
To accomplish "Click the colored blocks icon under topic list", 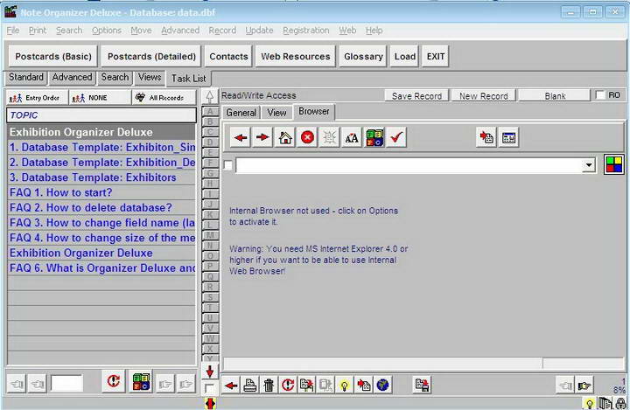I will point(141,381).
